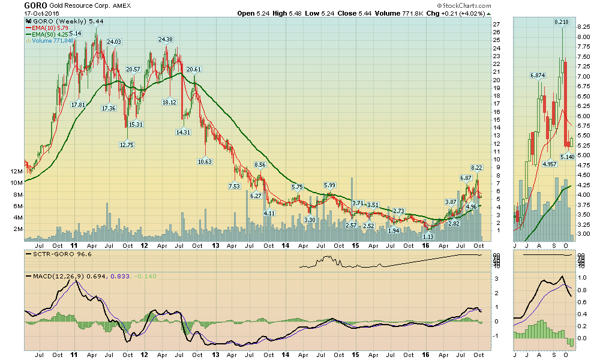600x360 pixels.
Task: Select the green EMA(50) legend line swatch
Action: 28,34
